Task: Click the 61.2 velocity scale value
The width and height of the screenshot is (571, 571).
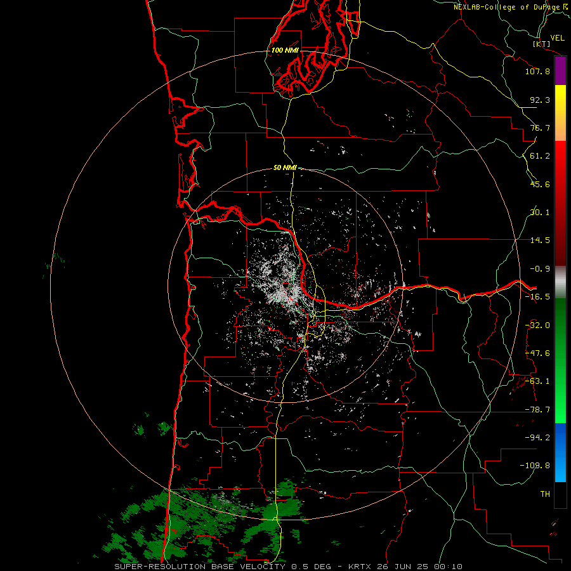Action: tap(540, 156)
